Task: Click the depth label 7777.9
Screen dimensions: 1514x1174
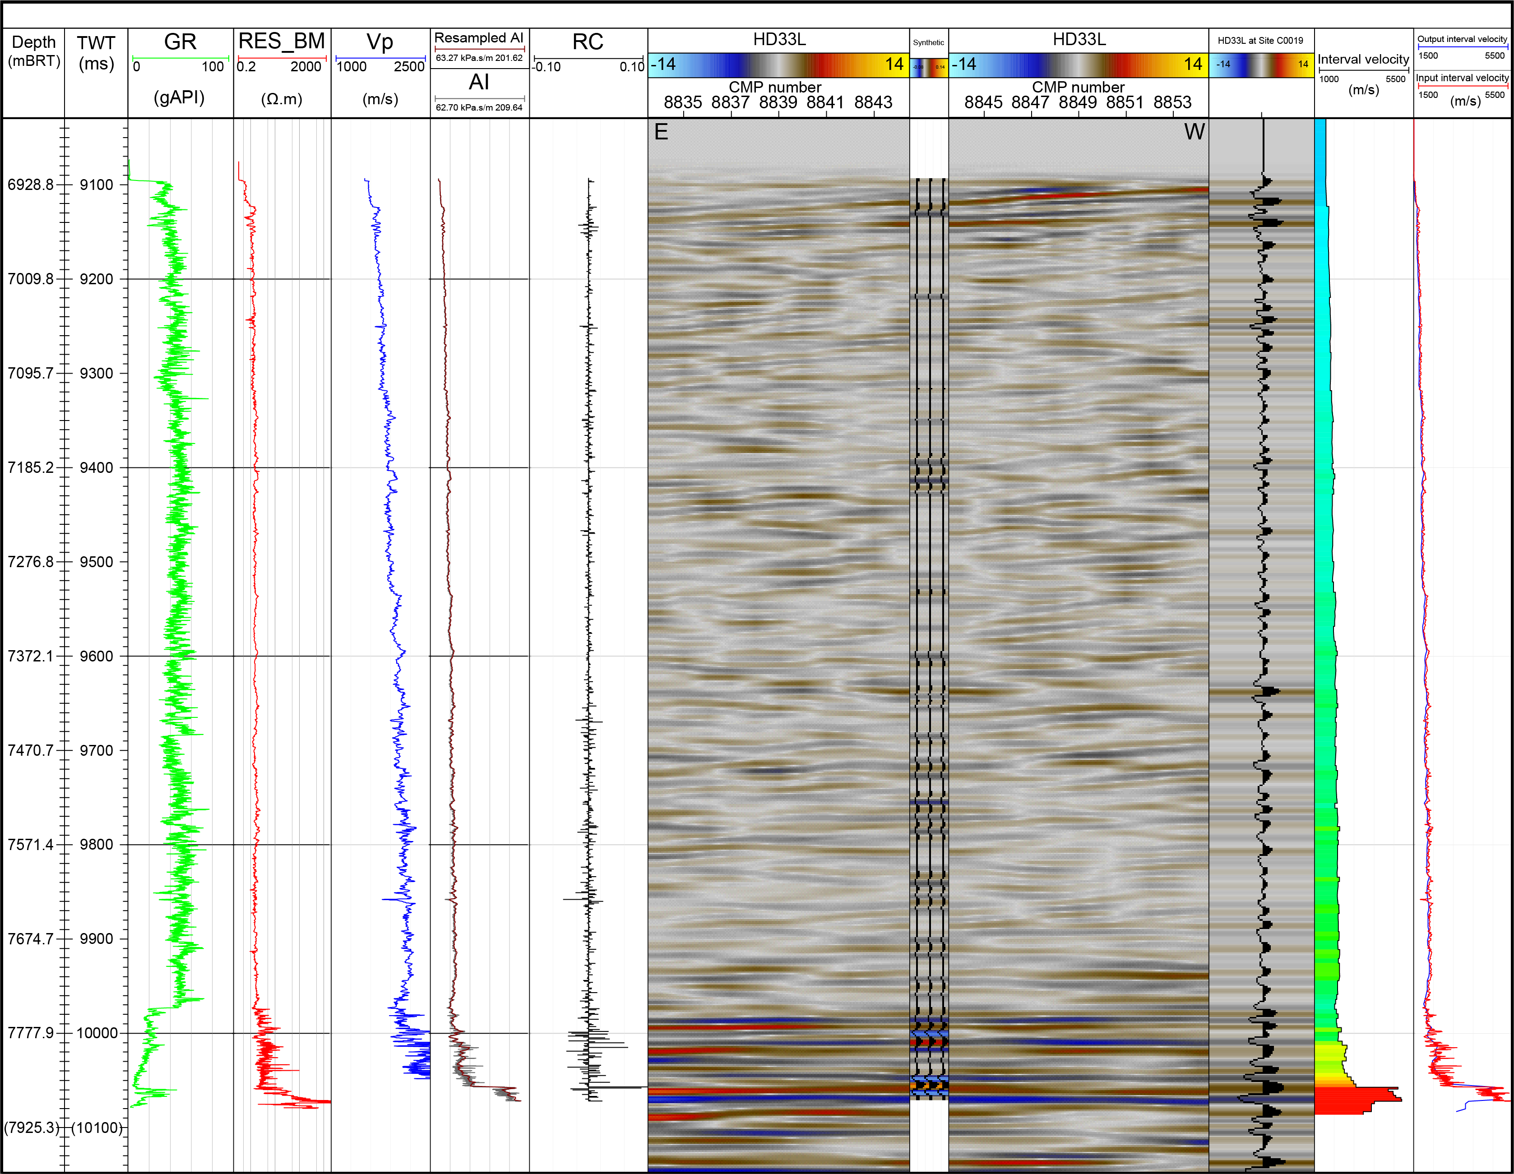Action: [x=31, y=1033]
